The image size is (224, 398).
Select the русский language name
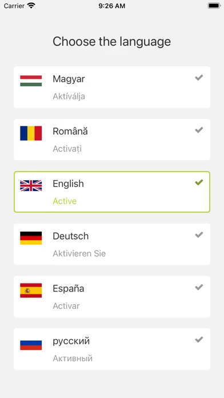(x=71, y=341)
